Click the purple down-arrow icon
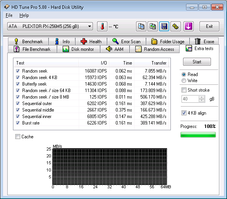The width and height of the screenshot is (227, 199). click(188, 26)
